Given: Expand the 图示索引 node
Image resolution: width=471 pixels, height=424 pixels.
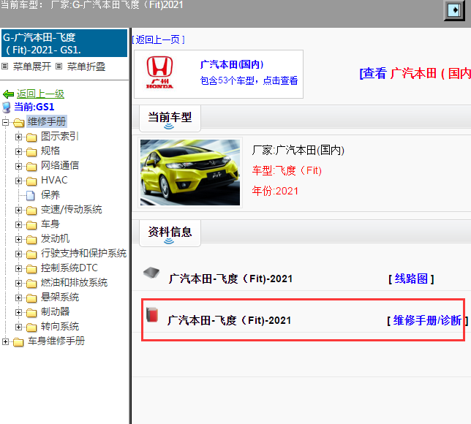Looking at the screenshot, I should [x=18, y=137].
